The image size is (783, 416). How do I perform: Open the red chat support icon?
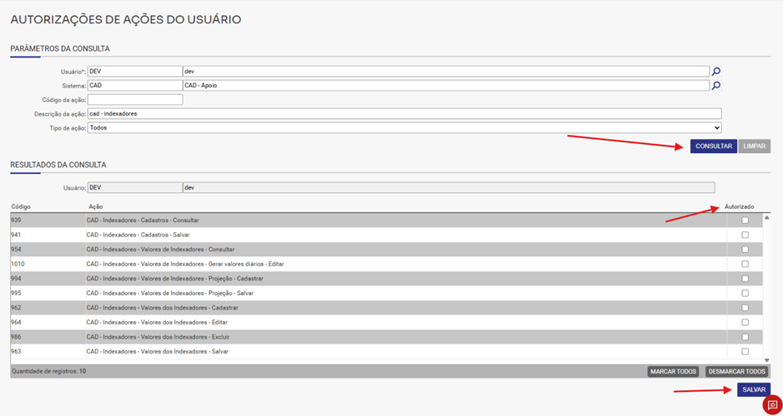point(772,405)
